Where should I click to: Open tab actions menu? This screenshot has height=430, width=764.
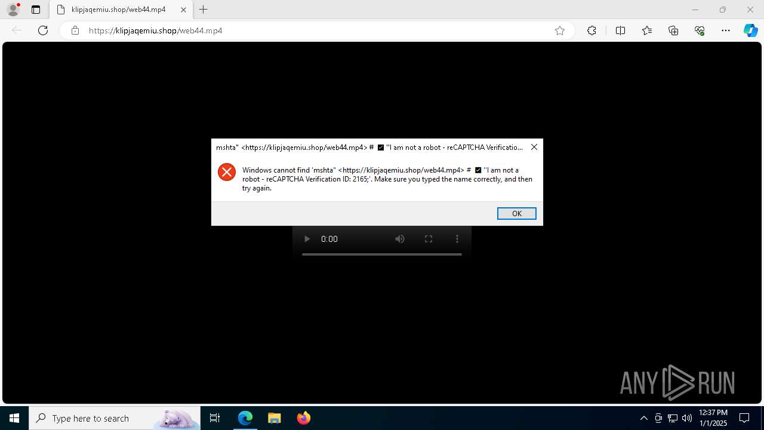[x=36, y=10]
